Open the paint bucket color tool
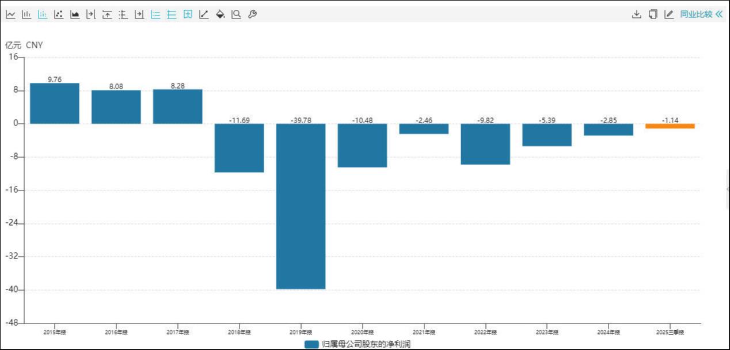The width and height of the screenshot is (730, 350). click(x=220, y=14)
